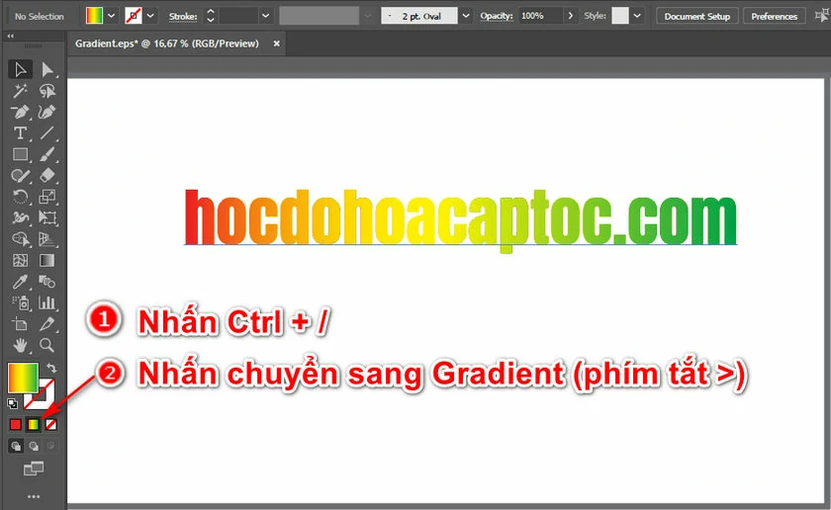Screen dimensions: 831x510
Task: Click the graphic Style swatch
Action: (x=619, y=16)
